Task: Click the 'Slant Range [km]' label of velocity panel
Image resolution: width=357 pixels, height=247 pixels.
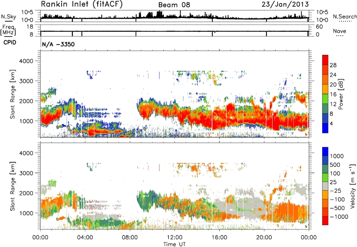Action: pyautogui.click(x=12, y=186)
